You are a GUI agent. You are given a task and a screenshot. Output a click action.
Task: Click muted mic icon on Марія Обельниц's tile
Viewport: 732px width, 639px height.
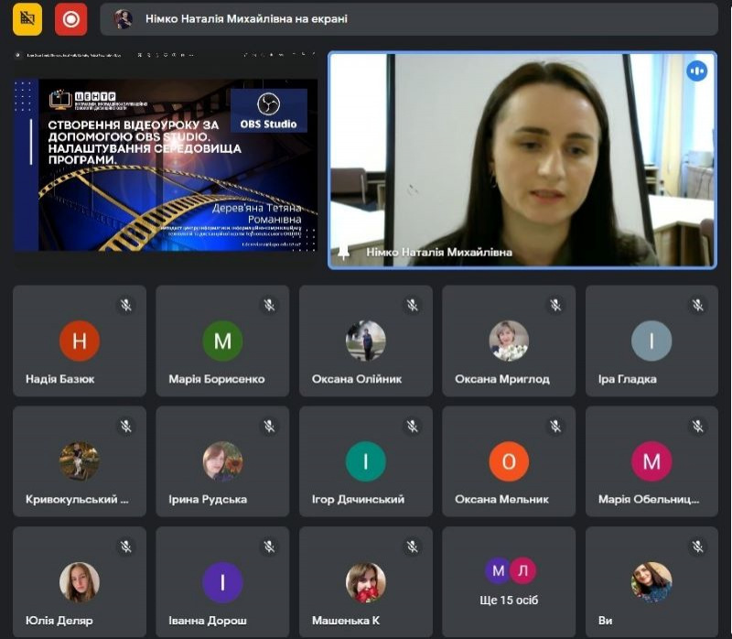[698, 426]
